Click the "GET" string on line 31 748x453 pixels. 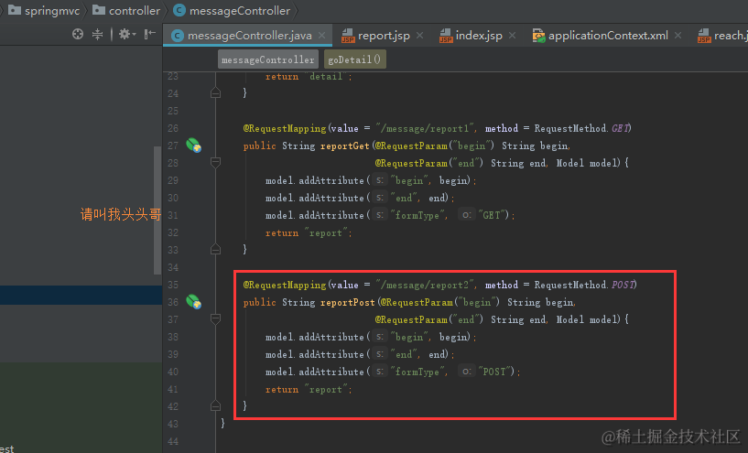(x=492, y=215)
